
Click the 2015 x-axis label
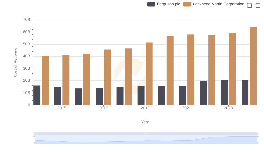pyautogui.click(x=62, y=108)
